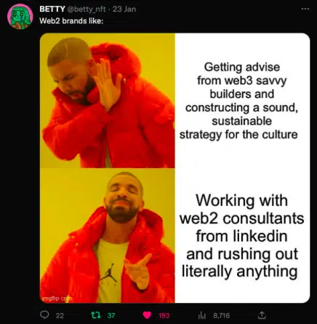
Task: Click the imgflip.com watermark on the meme
Action: pos(57,299)
